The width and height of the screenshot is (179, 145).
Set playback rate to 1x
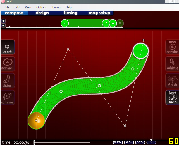click(x=151, y=142)
